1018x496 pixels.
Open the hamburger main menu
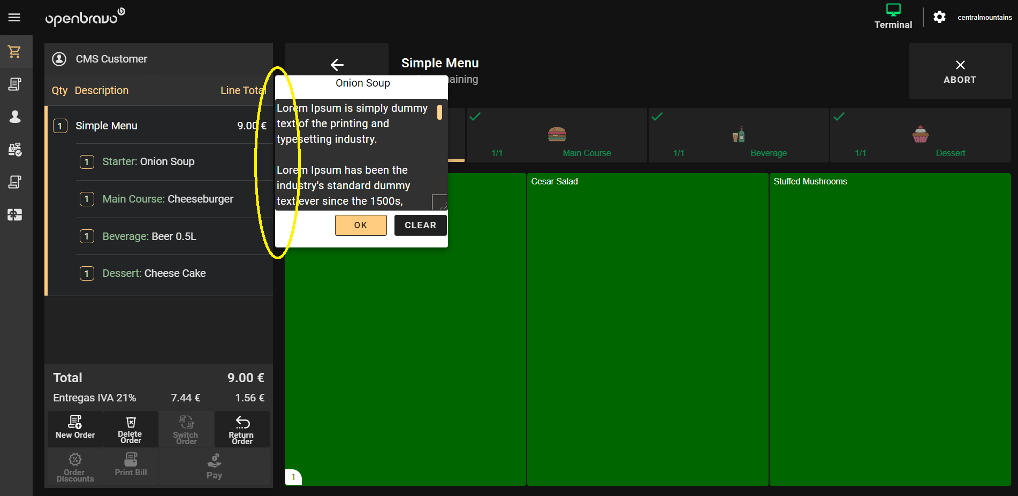(14, 18)
